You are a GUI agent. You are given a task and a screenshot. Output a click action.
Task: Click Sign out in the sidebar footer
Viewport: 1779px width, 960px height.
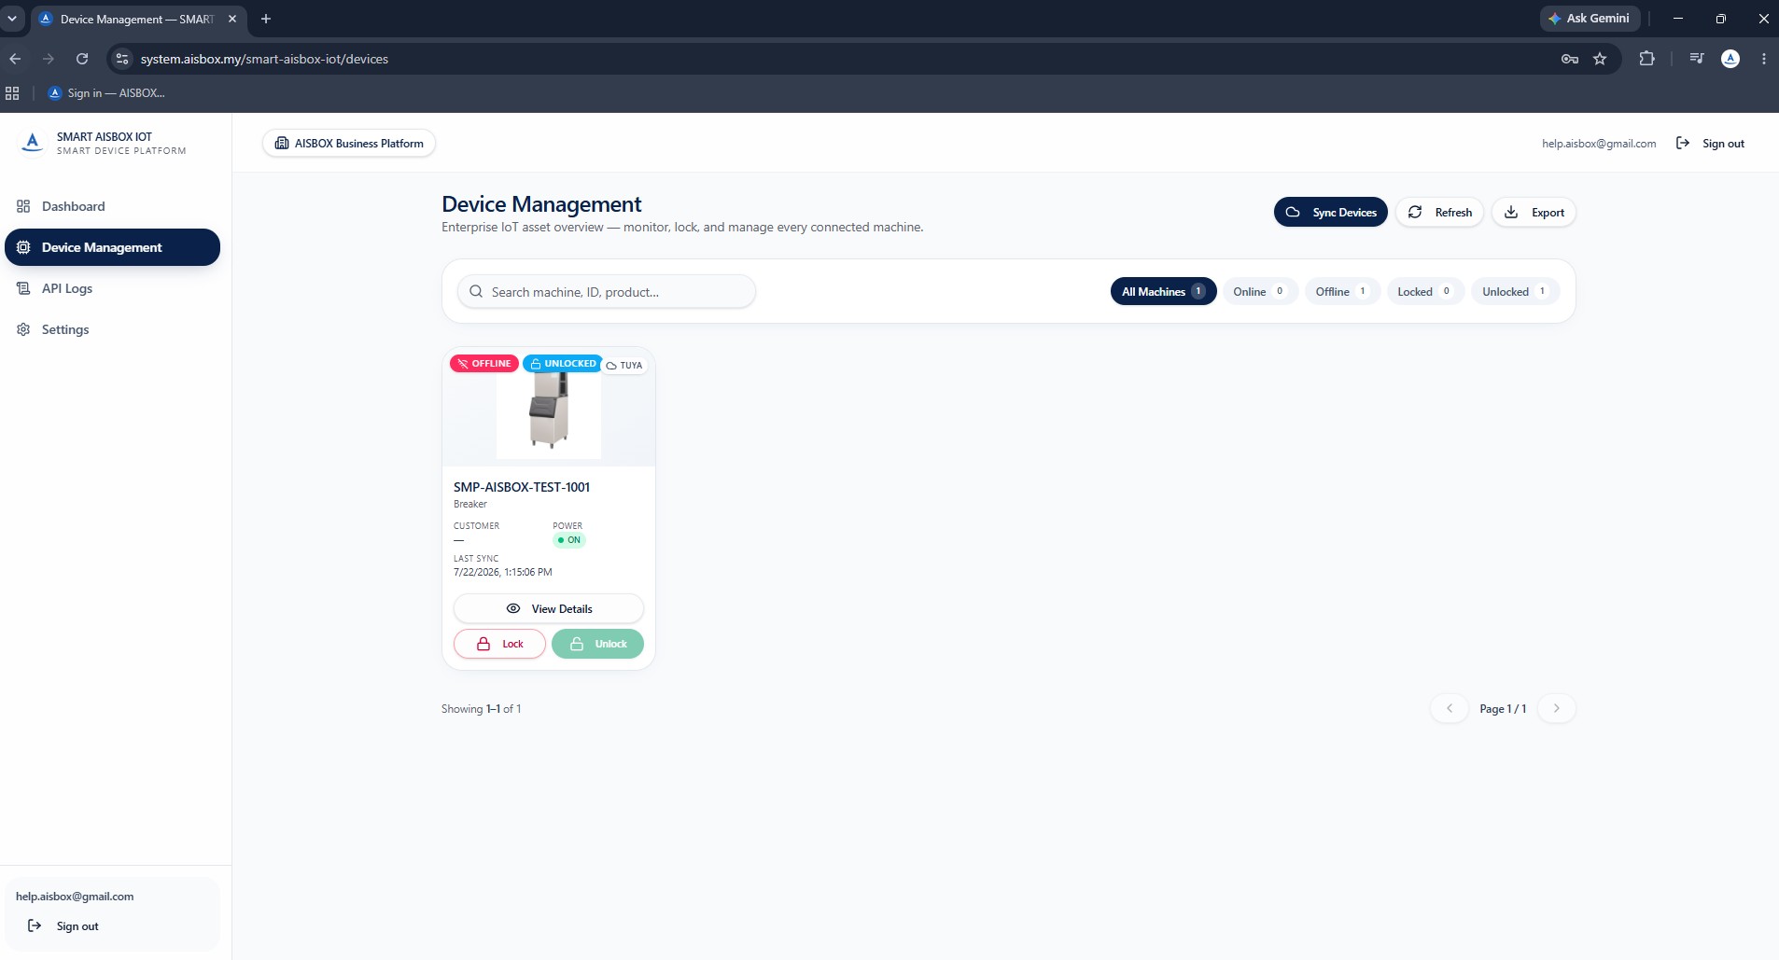tap(63, 925)
